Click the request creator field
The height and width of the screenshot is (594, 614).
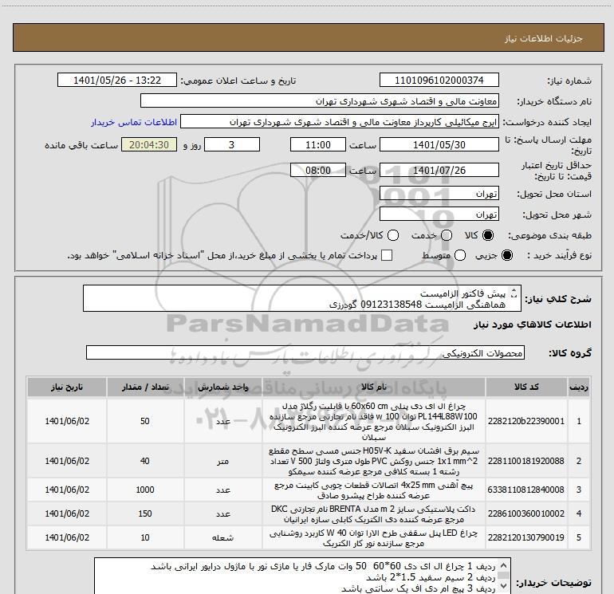pyautogui.click(x=340, y=121)
